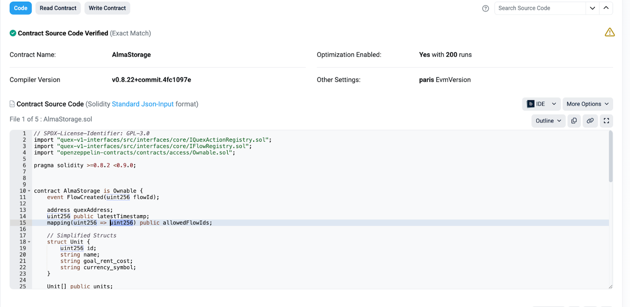Select the Code tab

click(x=21, y=8)
